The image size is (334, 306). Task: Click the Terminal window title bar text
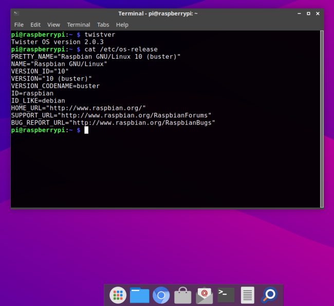(158, 13)
